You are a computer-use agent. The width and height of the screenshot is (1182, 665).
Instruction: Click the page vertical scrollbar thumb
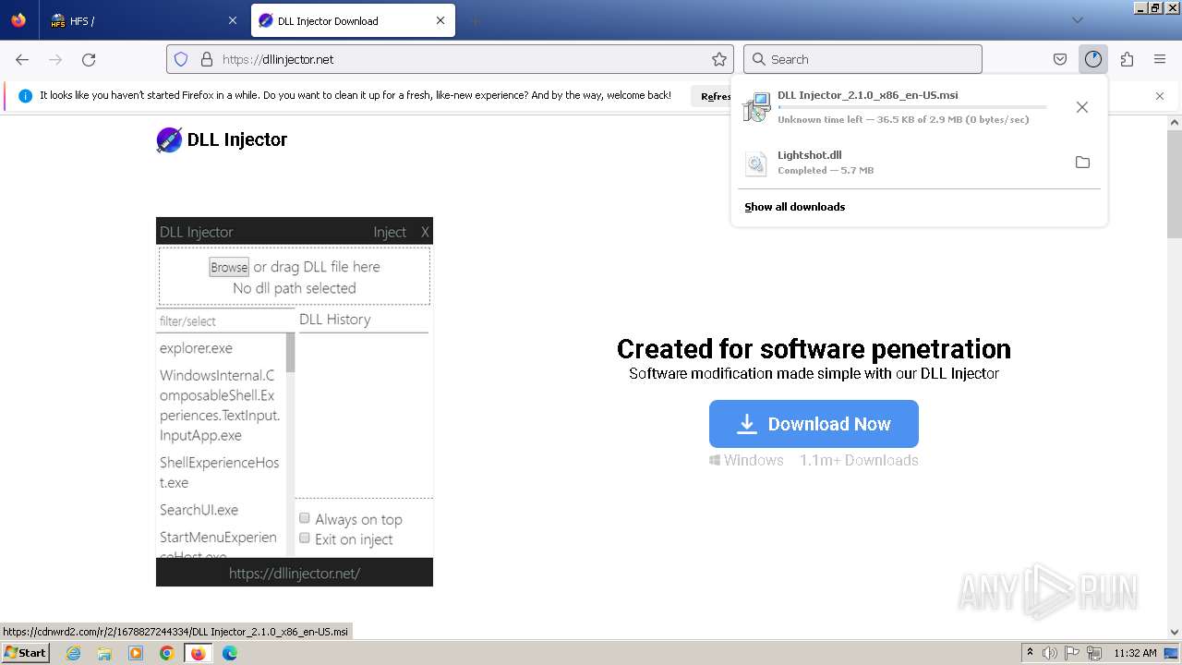(x=1175, y=184)
